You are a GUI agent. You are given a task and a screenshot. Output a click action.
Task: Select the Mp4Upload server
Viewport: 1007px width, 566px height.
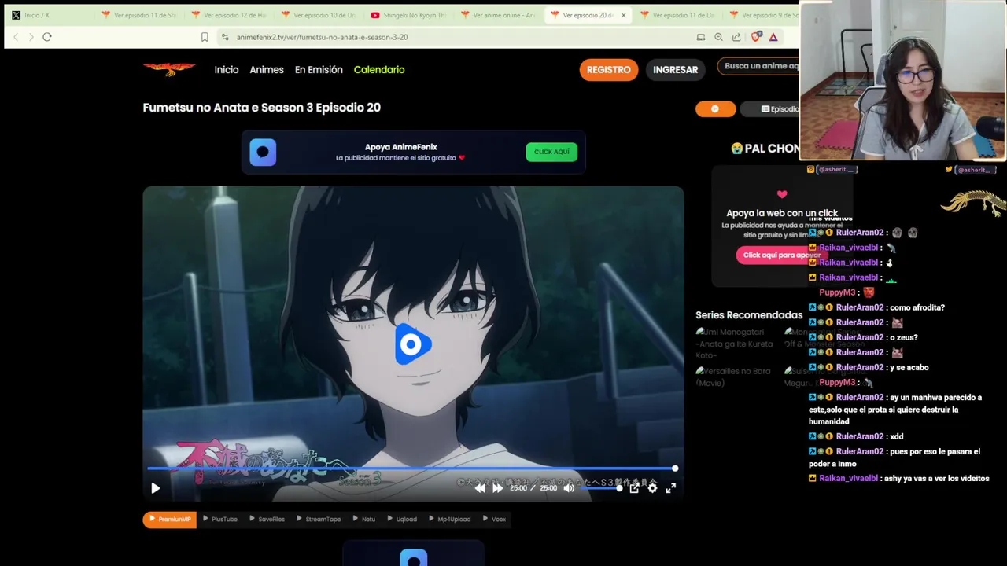tap(449, 520)
